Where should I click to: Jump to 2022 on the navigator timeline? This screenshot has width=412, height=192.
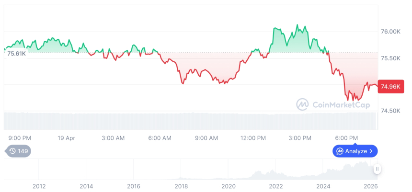point(276,186)
